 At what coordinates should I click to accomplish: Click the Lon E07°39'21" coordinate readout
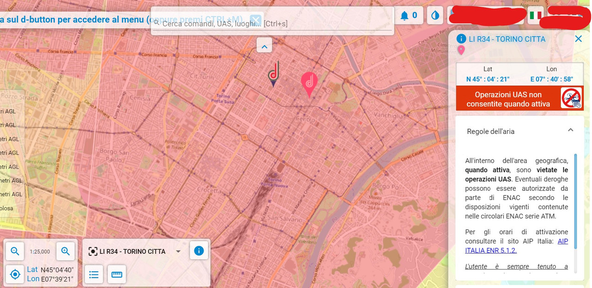click(x=50, y=278)
